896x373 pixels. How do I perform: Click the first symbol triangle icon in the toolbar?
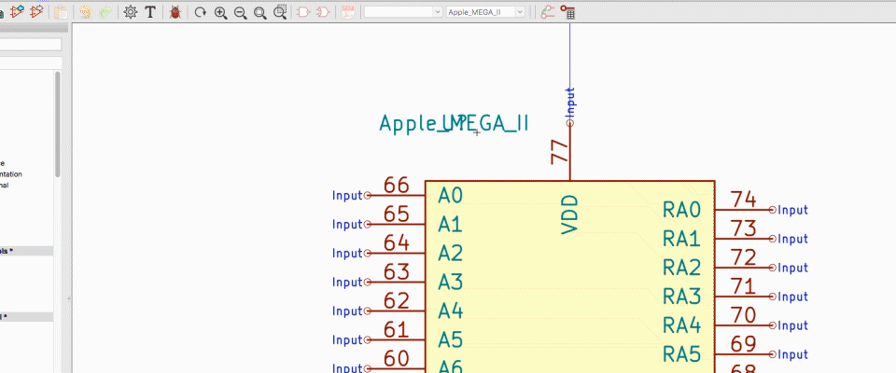[18, 11]
